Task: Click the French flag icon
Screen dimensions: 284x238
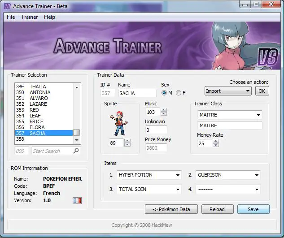Action: [77, 200]
